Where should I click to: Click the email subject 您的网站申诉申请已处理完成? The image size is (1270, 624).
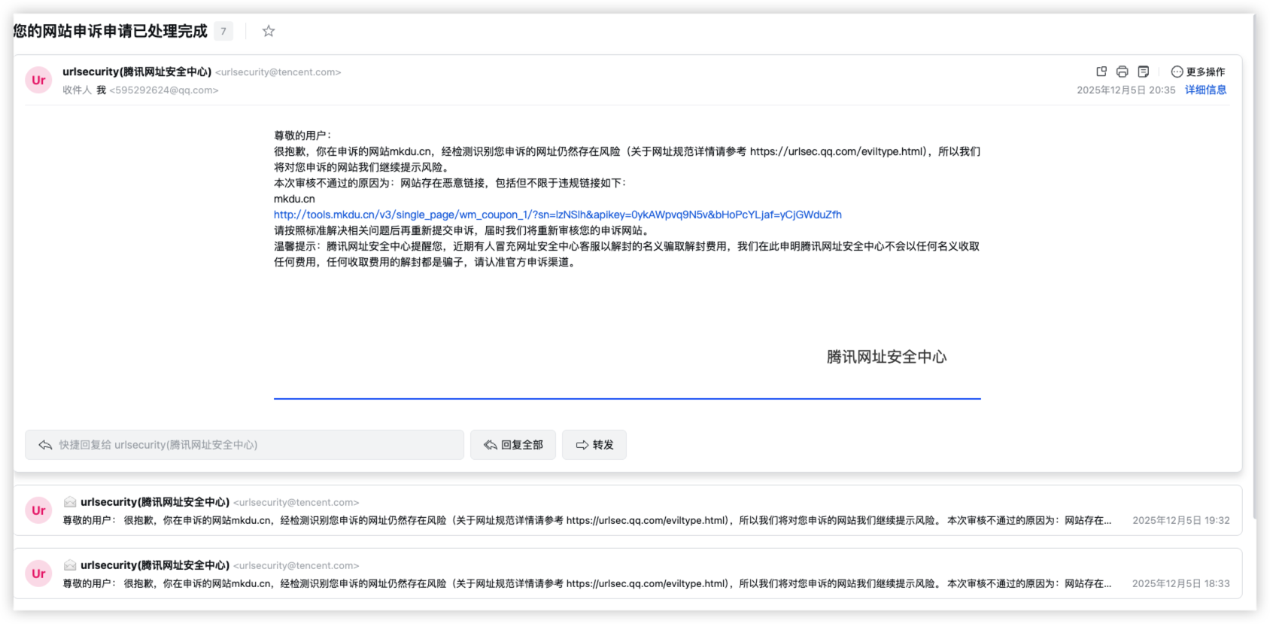coord(110,31)
